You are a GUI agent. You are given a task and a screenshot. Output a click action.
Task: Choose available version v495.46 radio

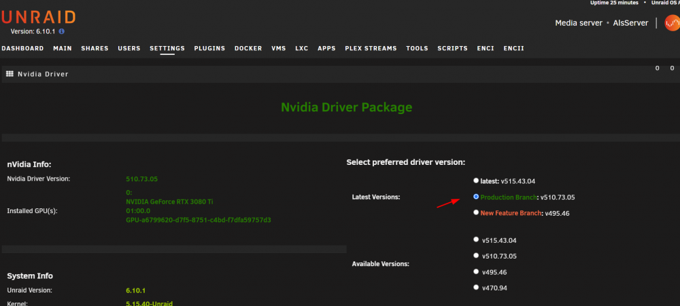point(476,271)
